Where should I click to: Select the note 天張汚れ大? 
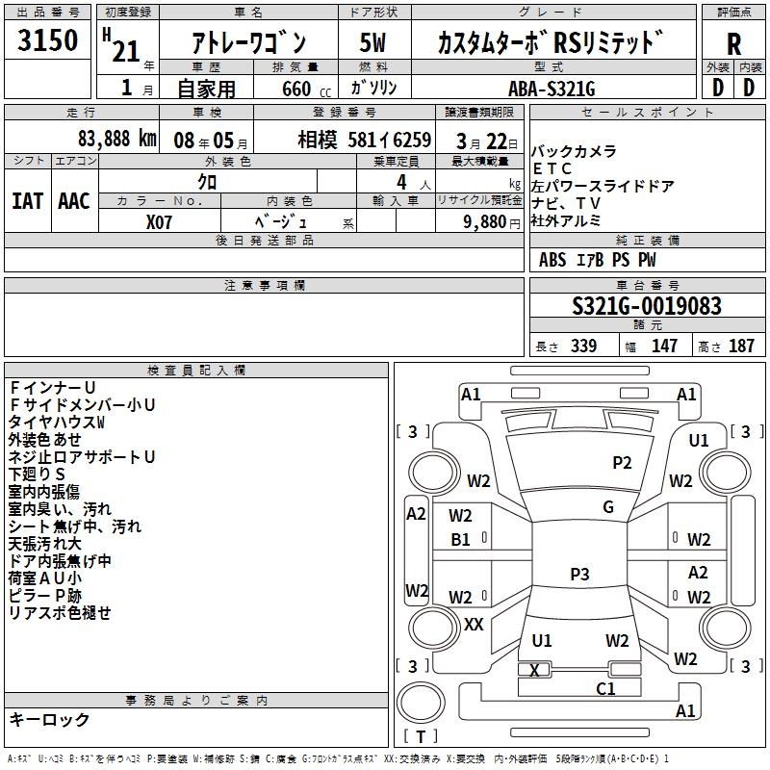click(x=44, y=544)
